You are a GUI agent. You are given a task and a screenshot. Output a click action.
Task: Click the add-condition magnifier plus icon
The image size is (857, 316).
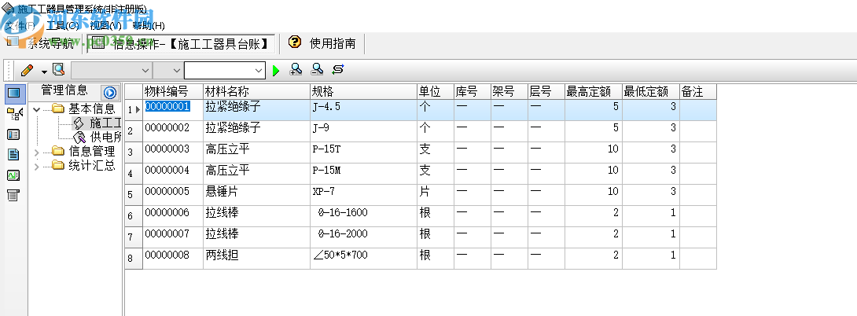point(296,69)
